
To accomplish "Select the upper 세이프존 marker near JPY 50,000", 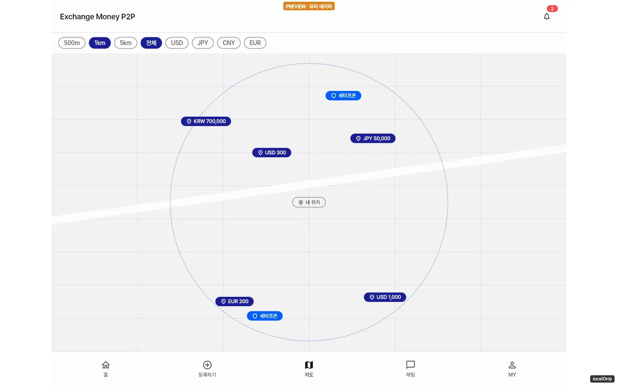I will [343, 96].
